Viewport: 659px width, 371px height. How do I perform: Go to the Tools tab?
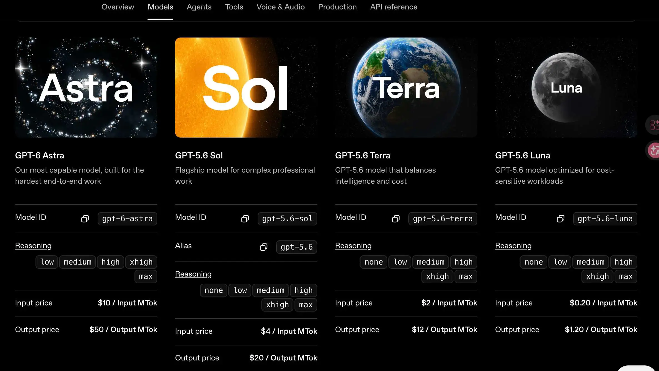[234, 7]
